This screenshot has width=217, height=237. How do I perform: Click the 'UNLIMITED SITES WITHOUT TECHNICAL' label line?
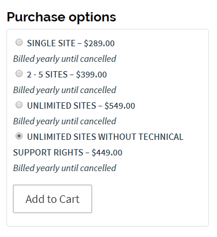(x=105, y=137)
